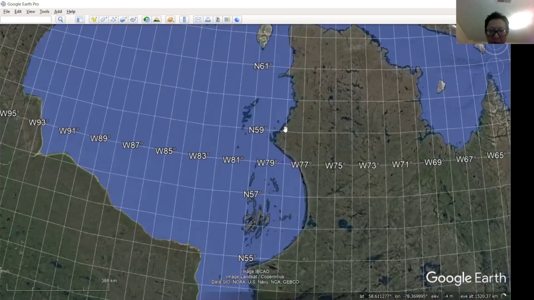Open the Tools menu

pyautogui.click(x=44, y=12)
